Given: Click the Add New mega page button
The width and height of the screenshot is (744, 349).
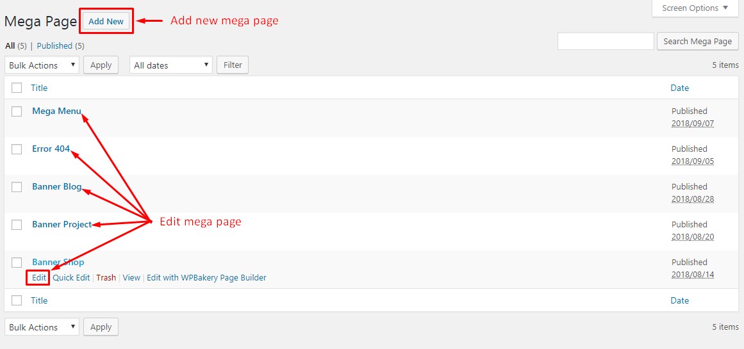Looking at the screenshot, I should 106,21.
